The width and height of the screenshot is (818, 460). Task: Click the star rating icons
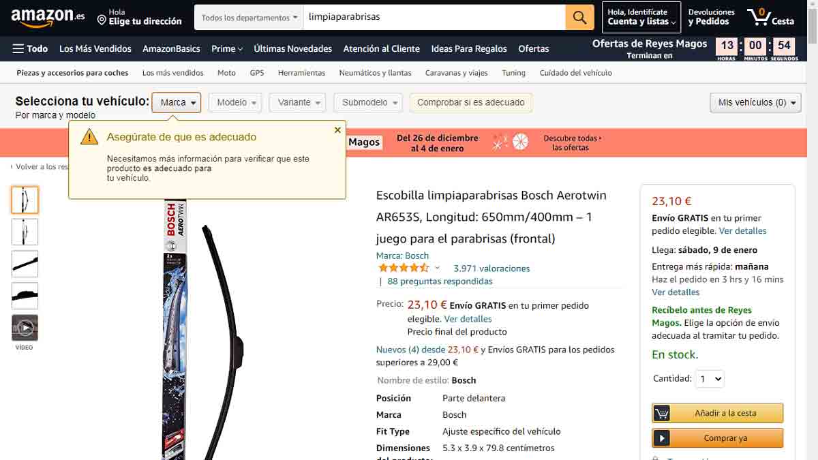(x=404, y=268)
